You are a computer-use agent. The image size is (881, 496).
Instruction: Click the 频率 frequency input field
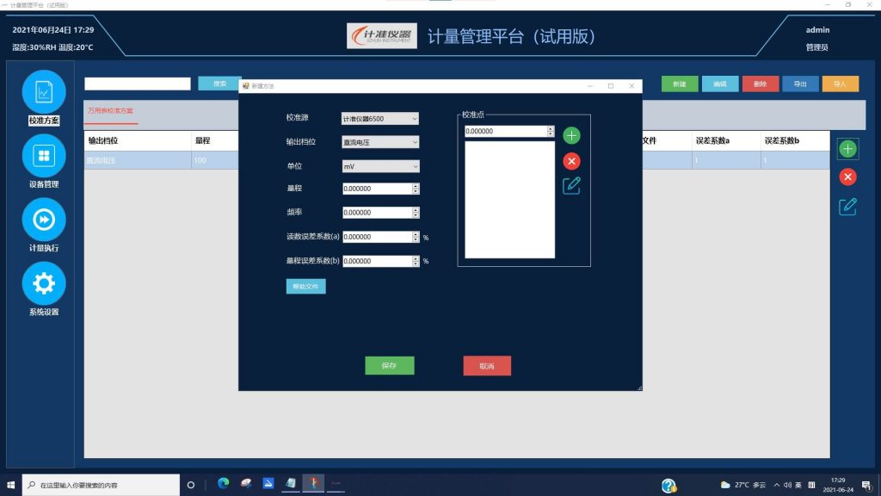pos(376,213)
